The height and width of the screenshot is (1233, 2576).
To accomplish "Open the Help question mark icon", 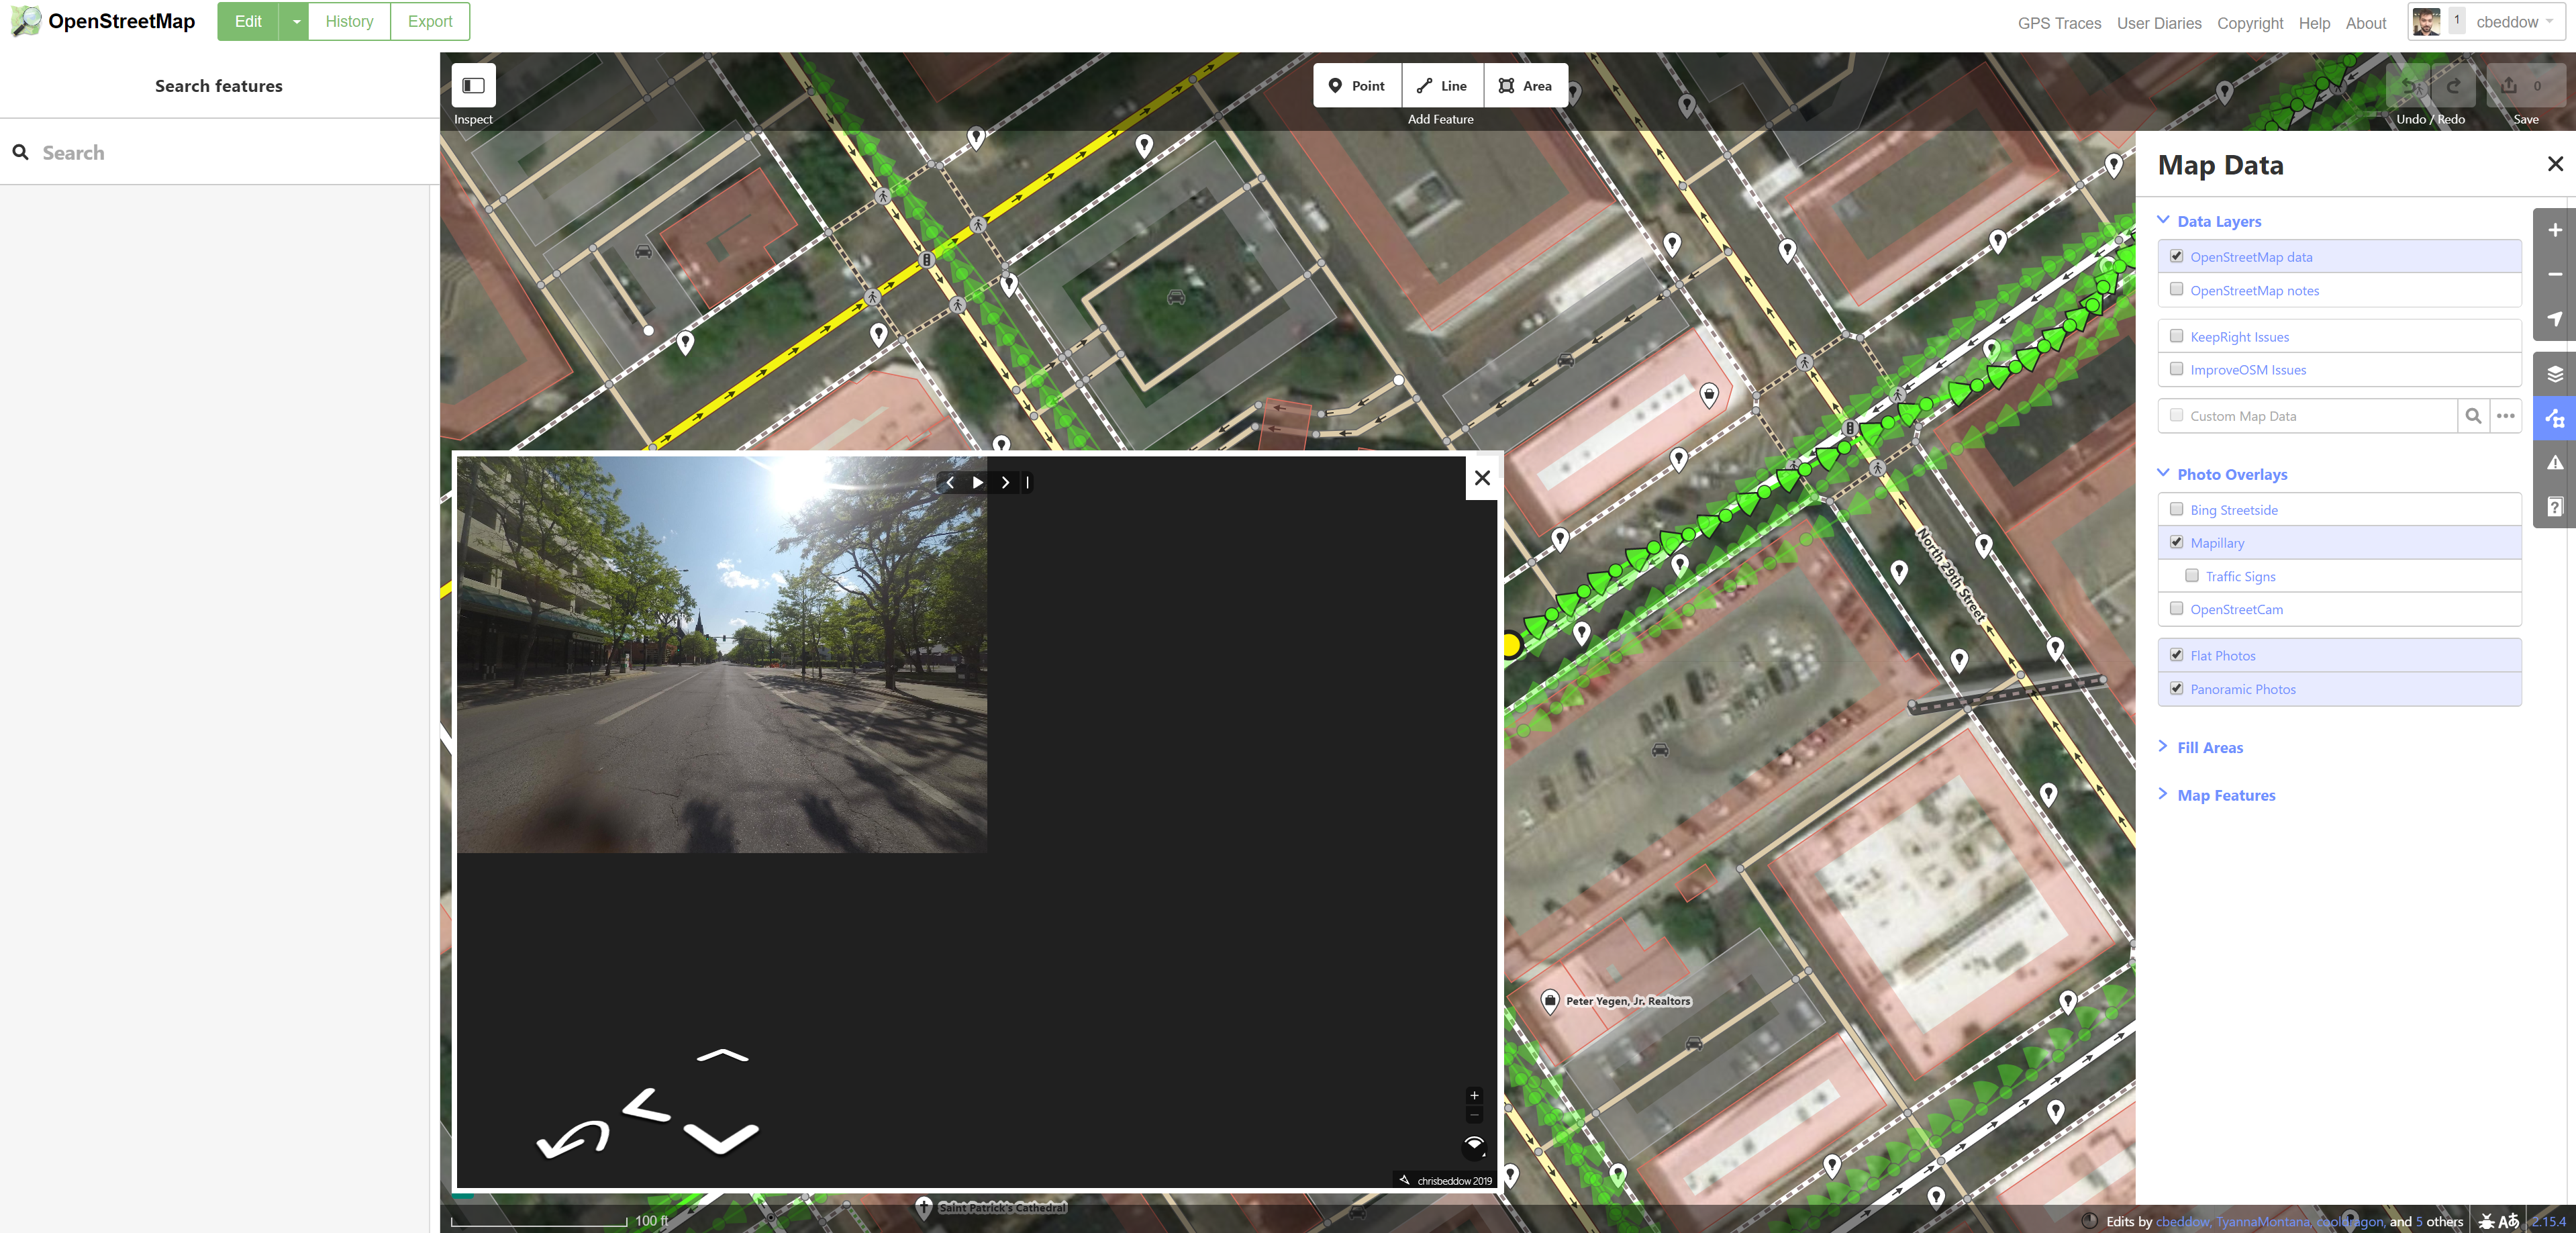I will [x=2554, y=507].
